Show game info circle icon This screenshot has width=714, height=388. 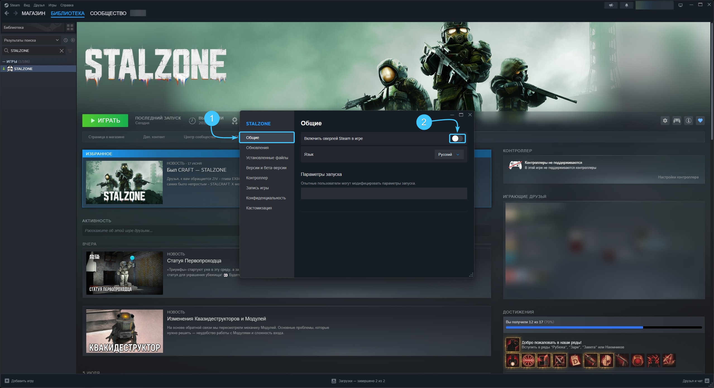tap(689, 121)
